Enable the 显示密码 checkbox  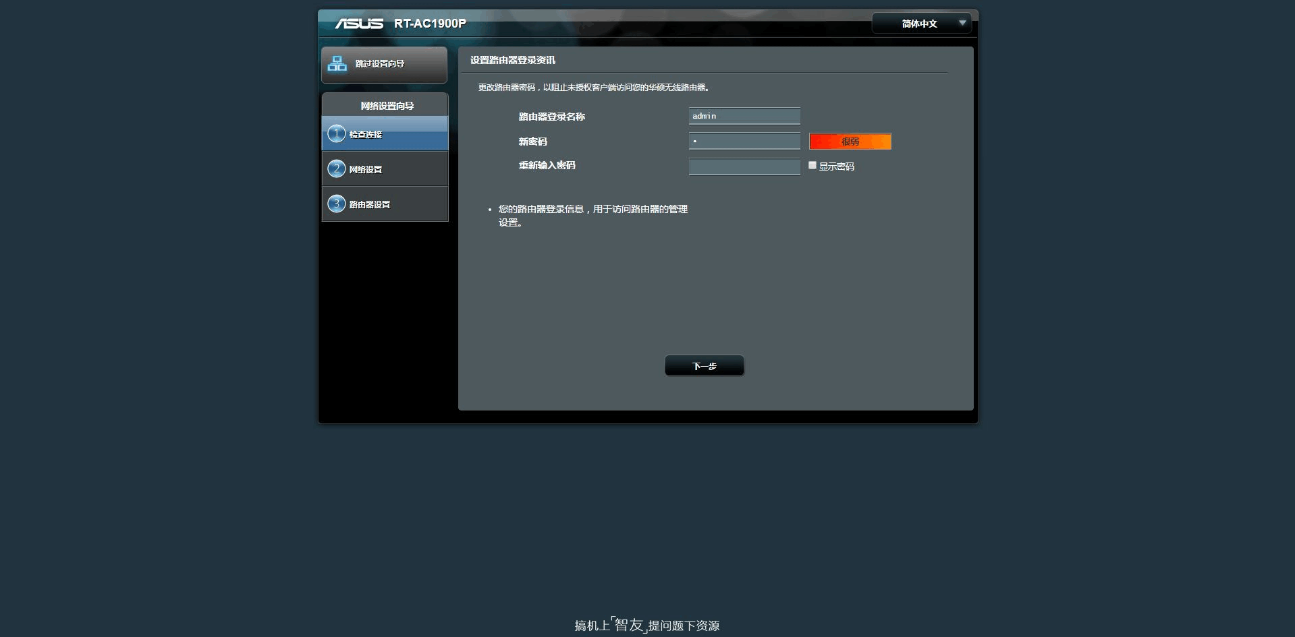pos(812,165)
